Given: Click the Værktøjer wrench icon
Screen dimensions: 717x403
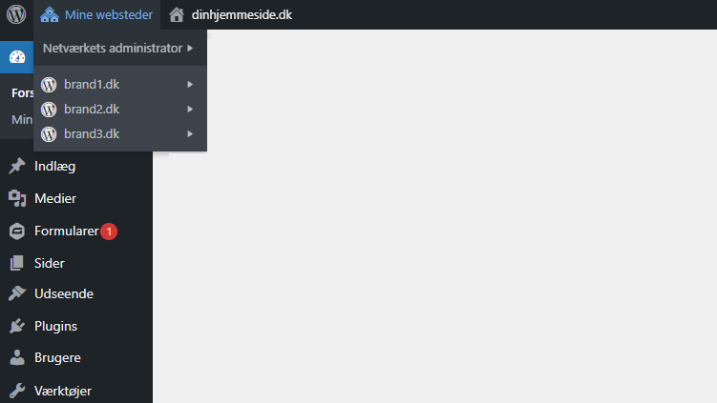Looking at the screenshot, I should point(17,391).
